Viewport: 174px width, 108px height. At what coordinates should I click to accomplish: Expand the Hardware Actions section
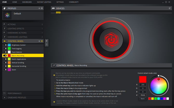click(23, 33)
